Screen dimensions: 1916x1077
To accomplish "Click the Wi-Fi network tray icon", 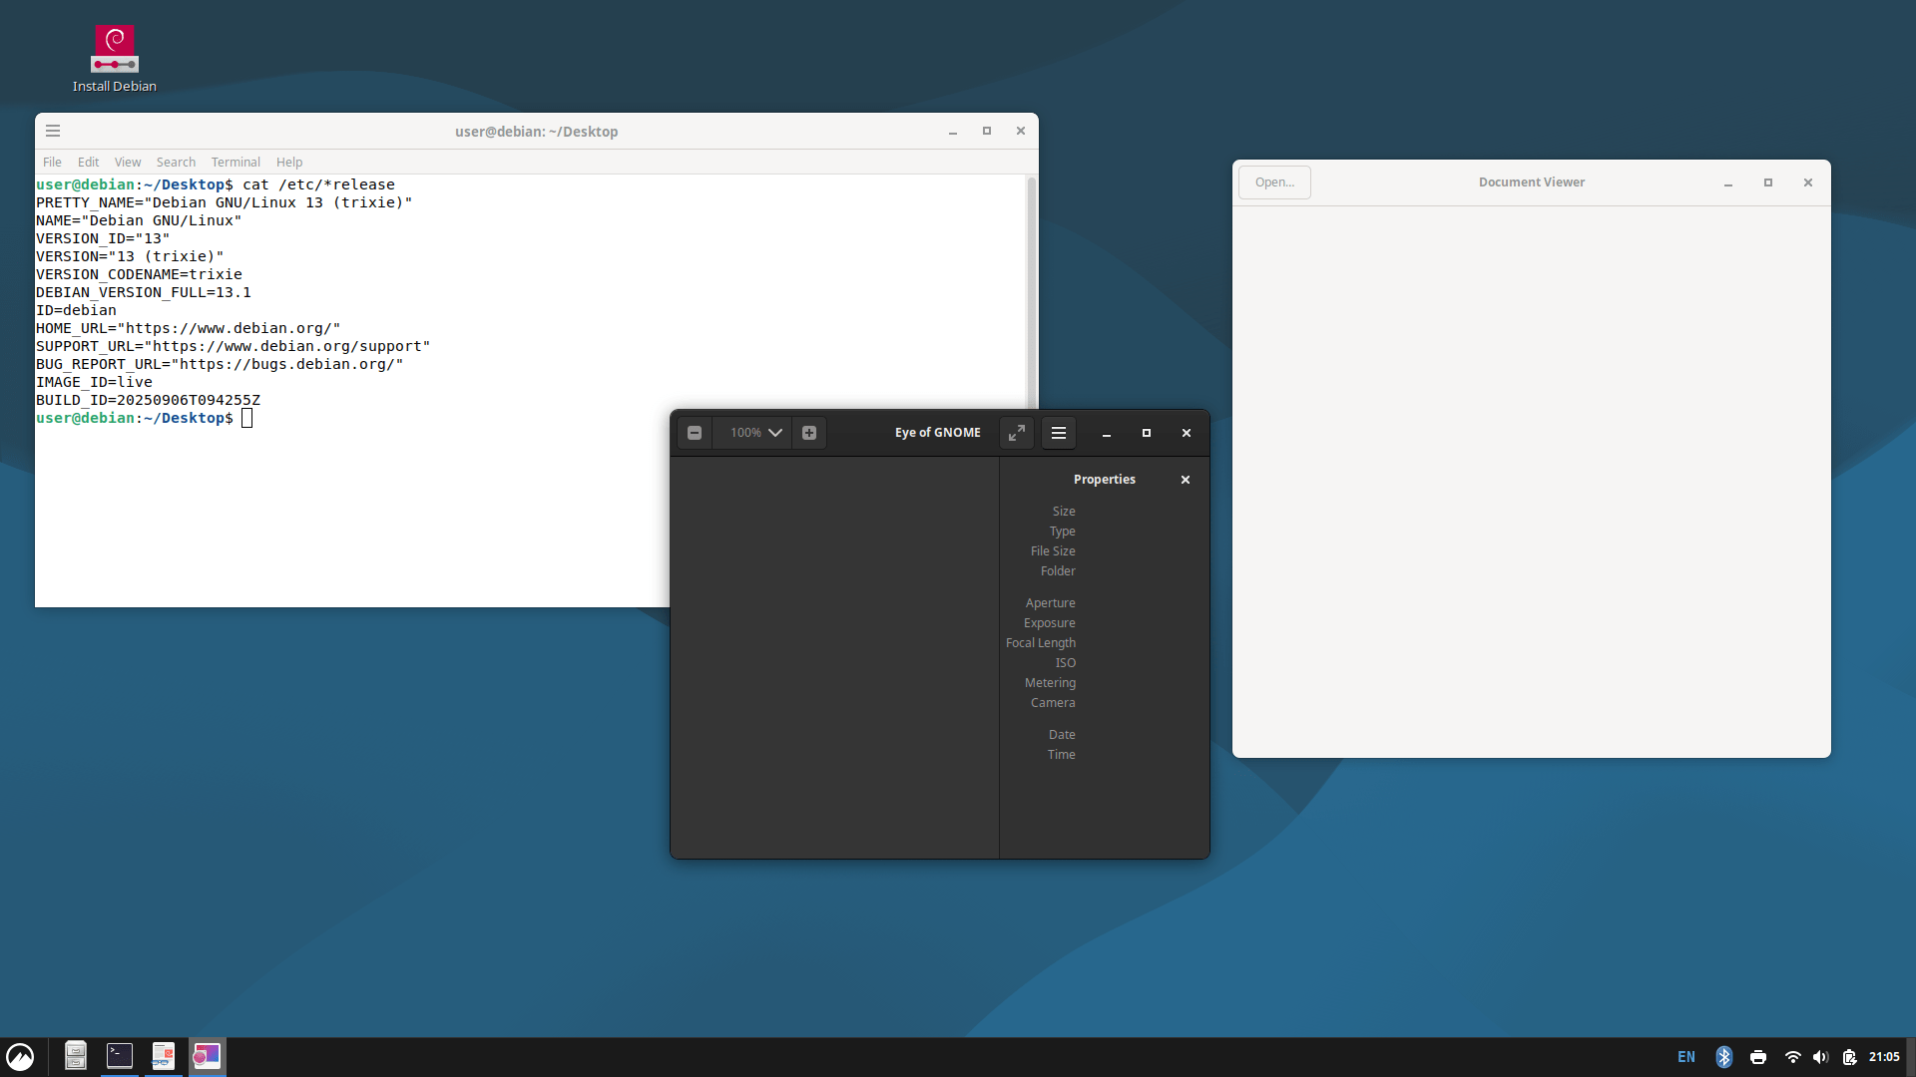I will pos(1792,1057).
